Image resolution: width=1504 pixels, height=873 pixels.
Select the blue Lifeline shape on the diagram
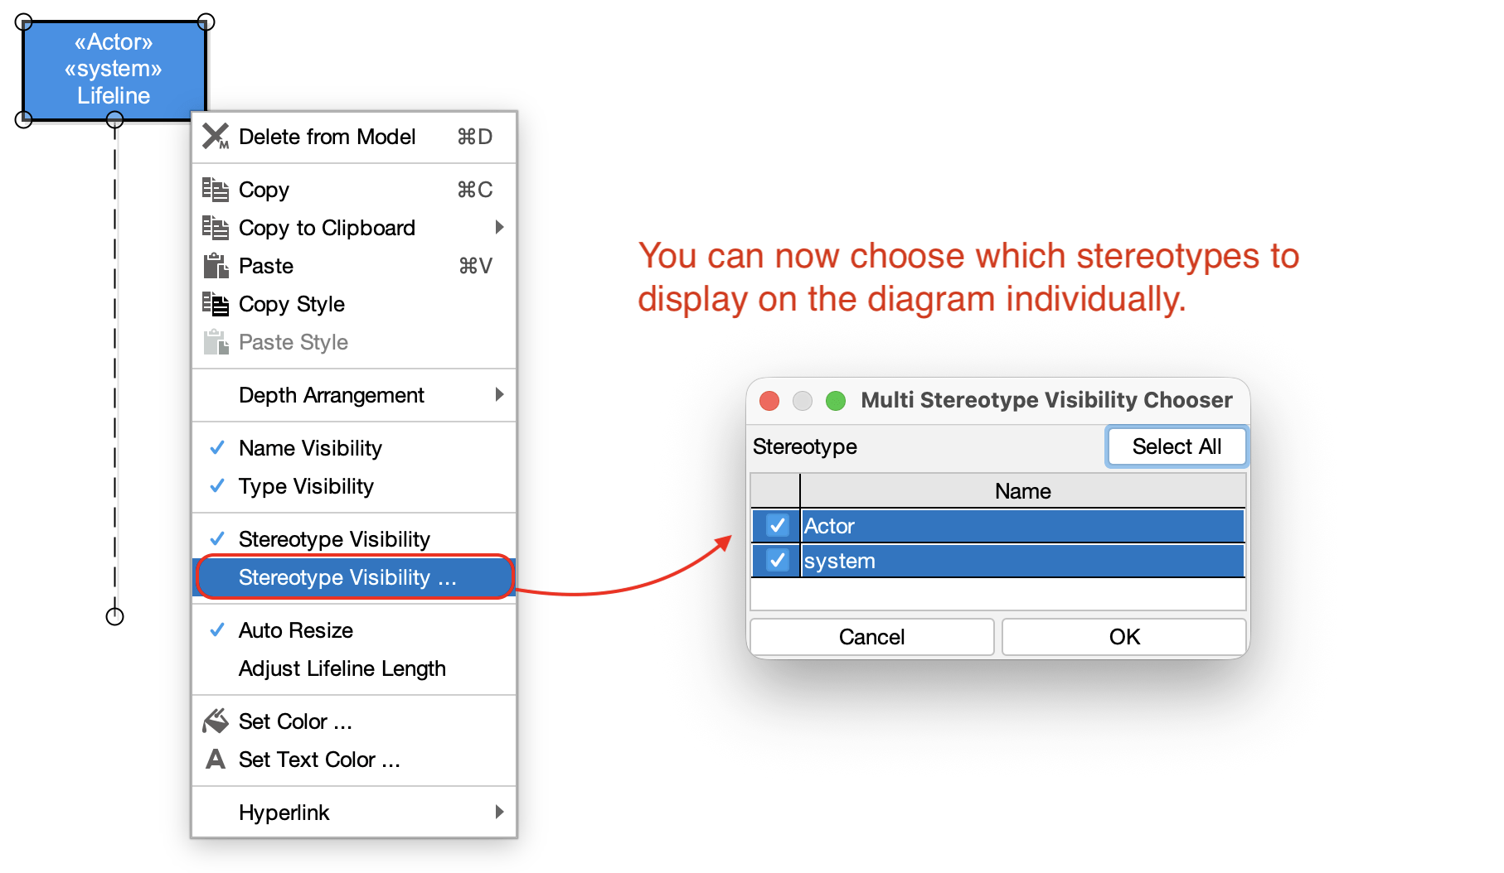(x=114, y=70)
